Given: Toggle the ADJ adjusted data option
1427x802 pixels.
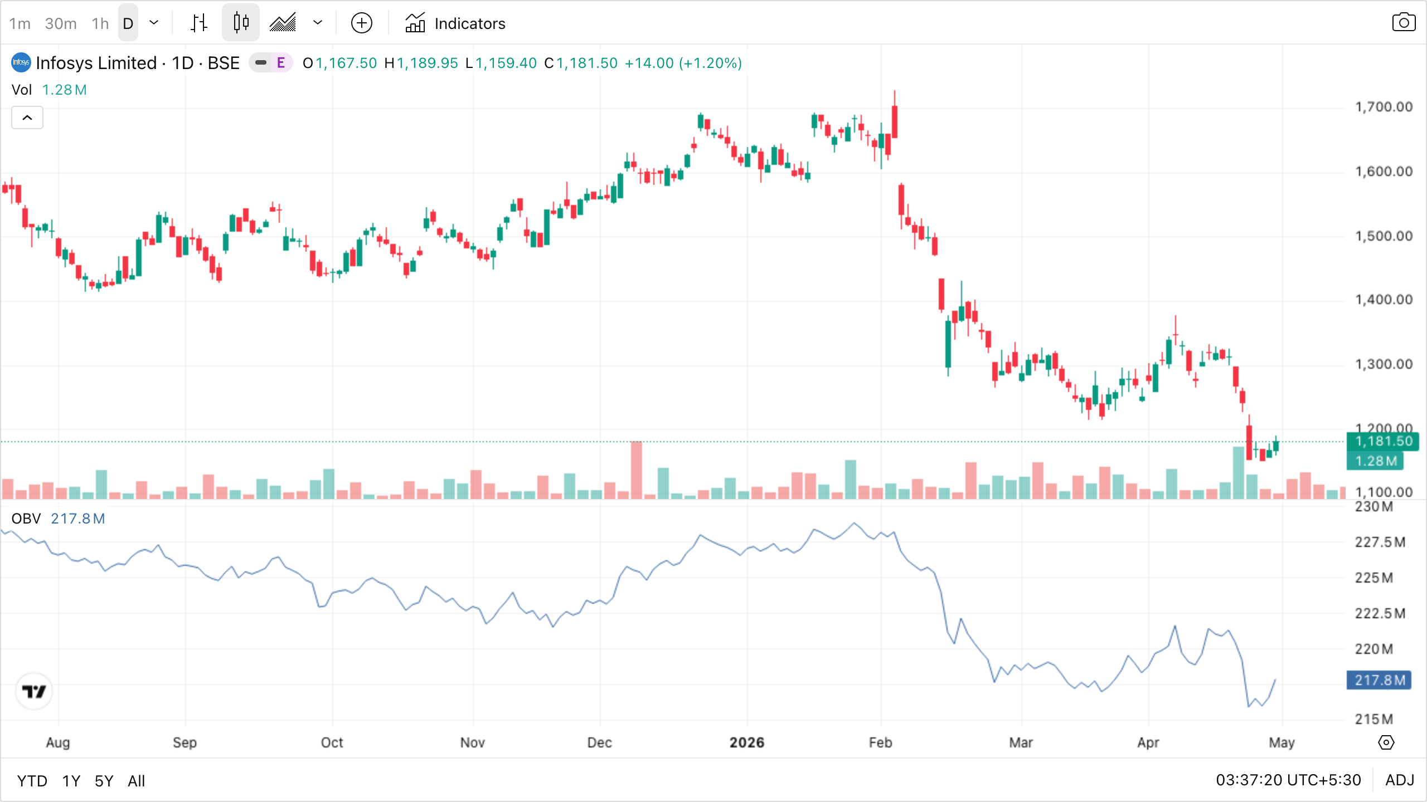Looking at the screenshot, I should [x=1400, y=780].
